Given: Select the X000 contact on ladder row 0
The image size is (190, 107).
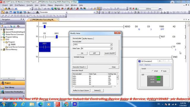Looking at the screenshot, I should tap(45, 26).
